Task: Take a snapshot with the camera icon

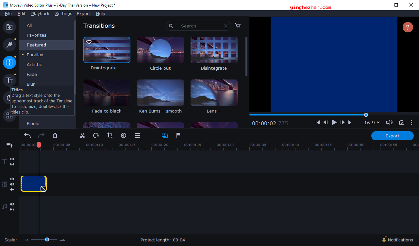Action: click(x=401, y=122)
